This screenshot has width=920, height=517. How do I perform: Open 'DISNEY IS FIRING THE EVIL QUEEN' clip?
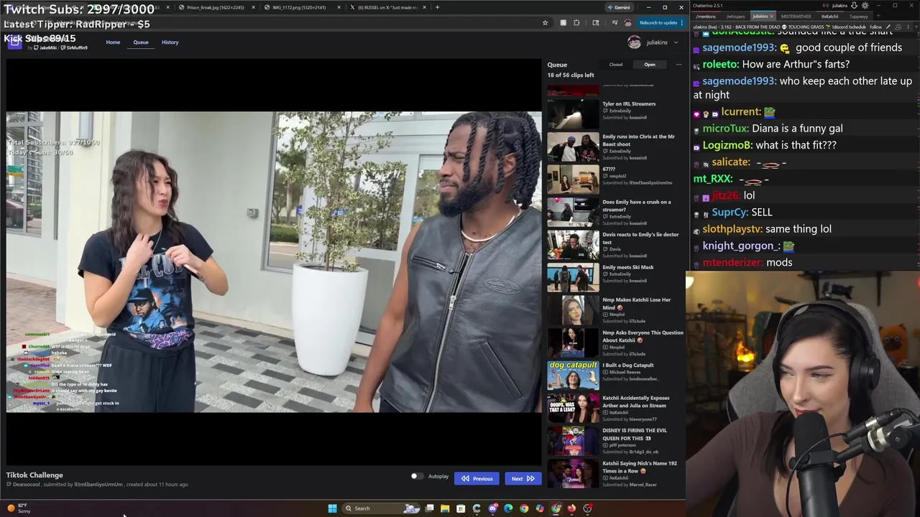pos(573,441)
